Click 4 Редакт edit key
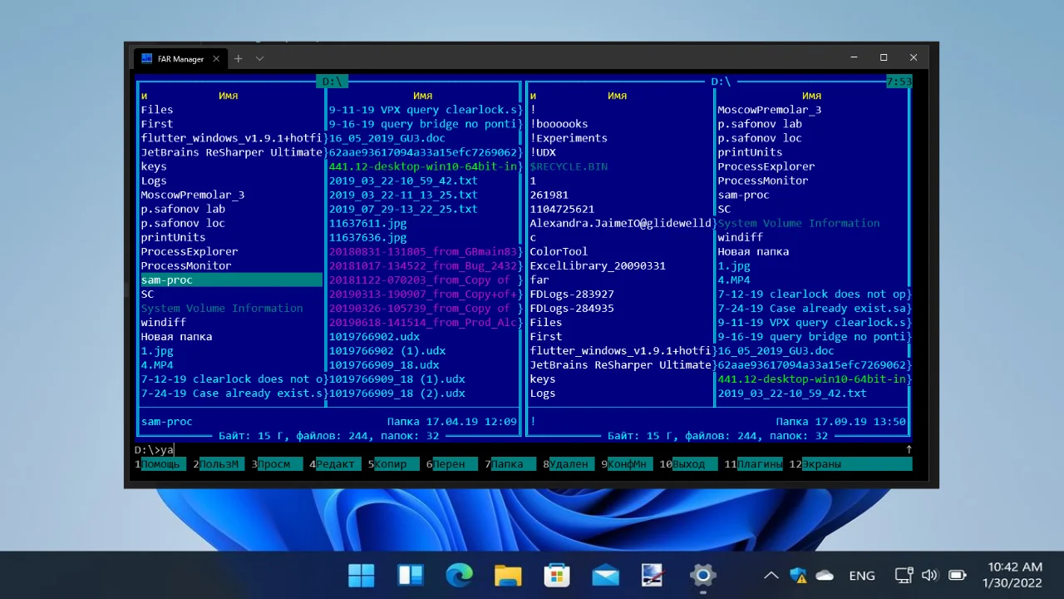 pos(336,464)
